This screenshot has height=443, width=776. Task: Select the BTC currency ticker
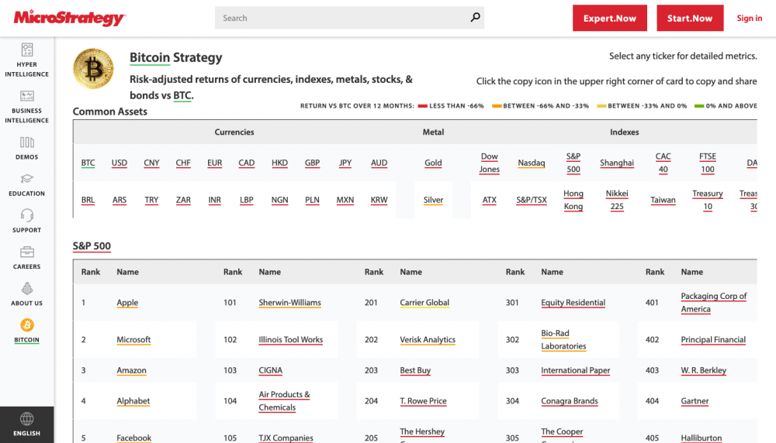pos(88,163)
